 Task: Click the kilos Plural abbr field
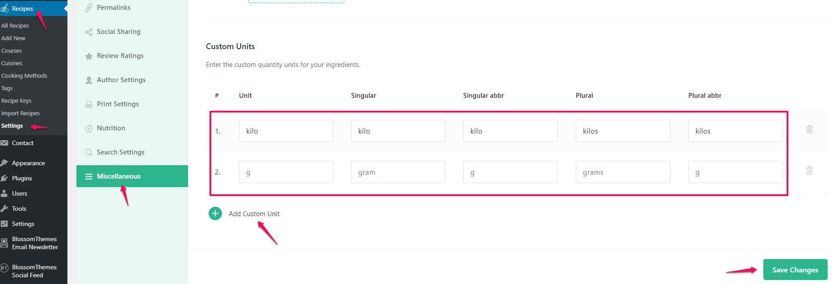(x=735, y=131)
